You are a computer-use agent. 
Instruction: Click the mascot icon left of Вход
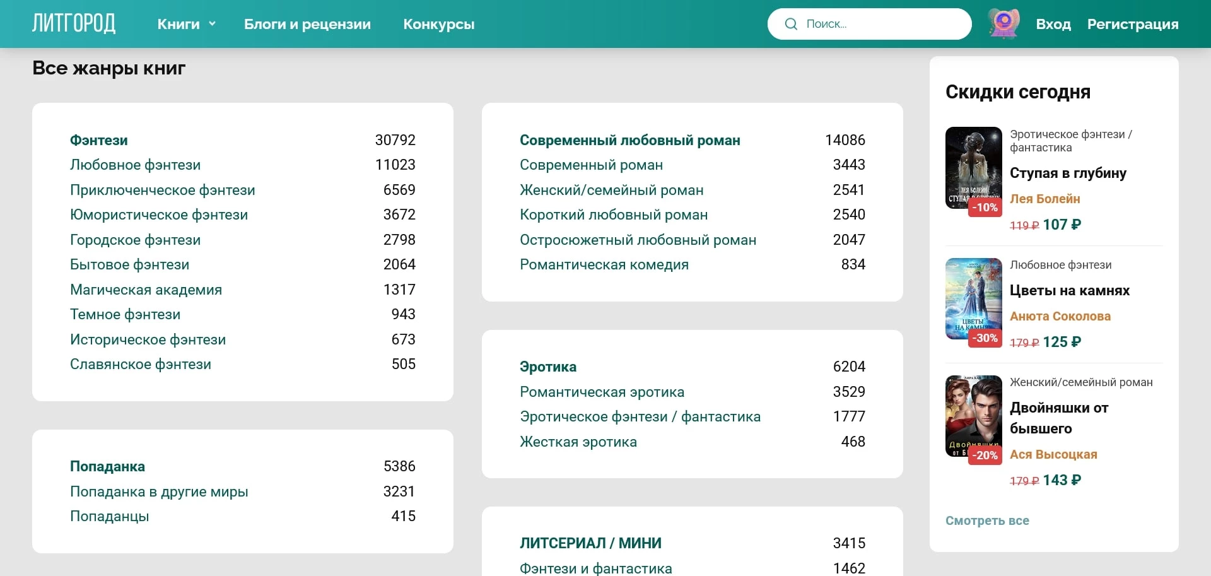point(1003,23)
